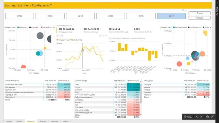The image size is (219, 123).
Task: Open the Финансы report tab
Action: tap(65, 121)
